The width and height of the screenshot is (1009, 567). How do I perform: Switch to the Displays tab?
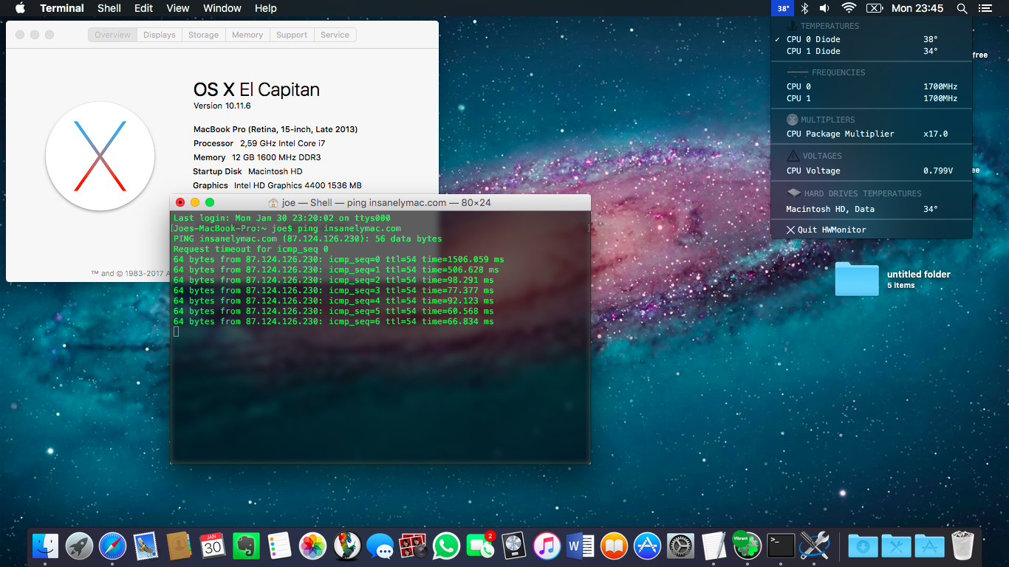[x=160, y=35]
